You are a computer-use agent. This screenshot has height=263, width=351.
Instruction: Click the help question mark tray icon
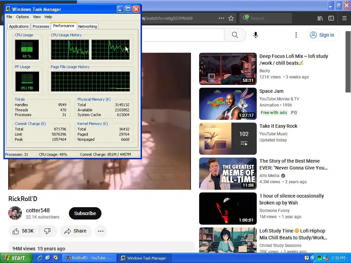click(x=307, y=258)
